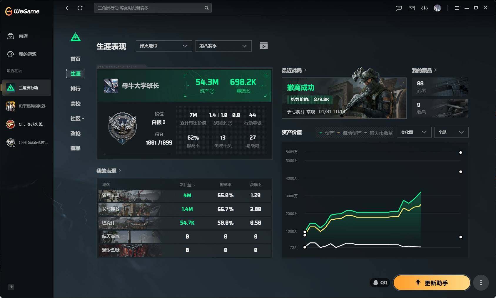This screenshot has height=298, width=496.
Task: Expand 最近战局 recent matches
Action: click(x=294, y=70)
